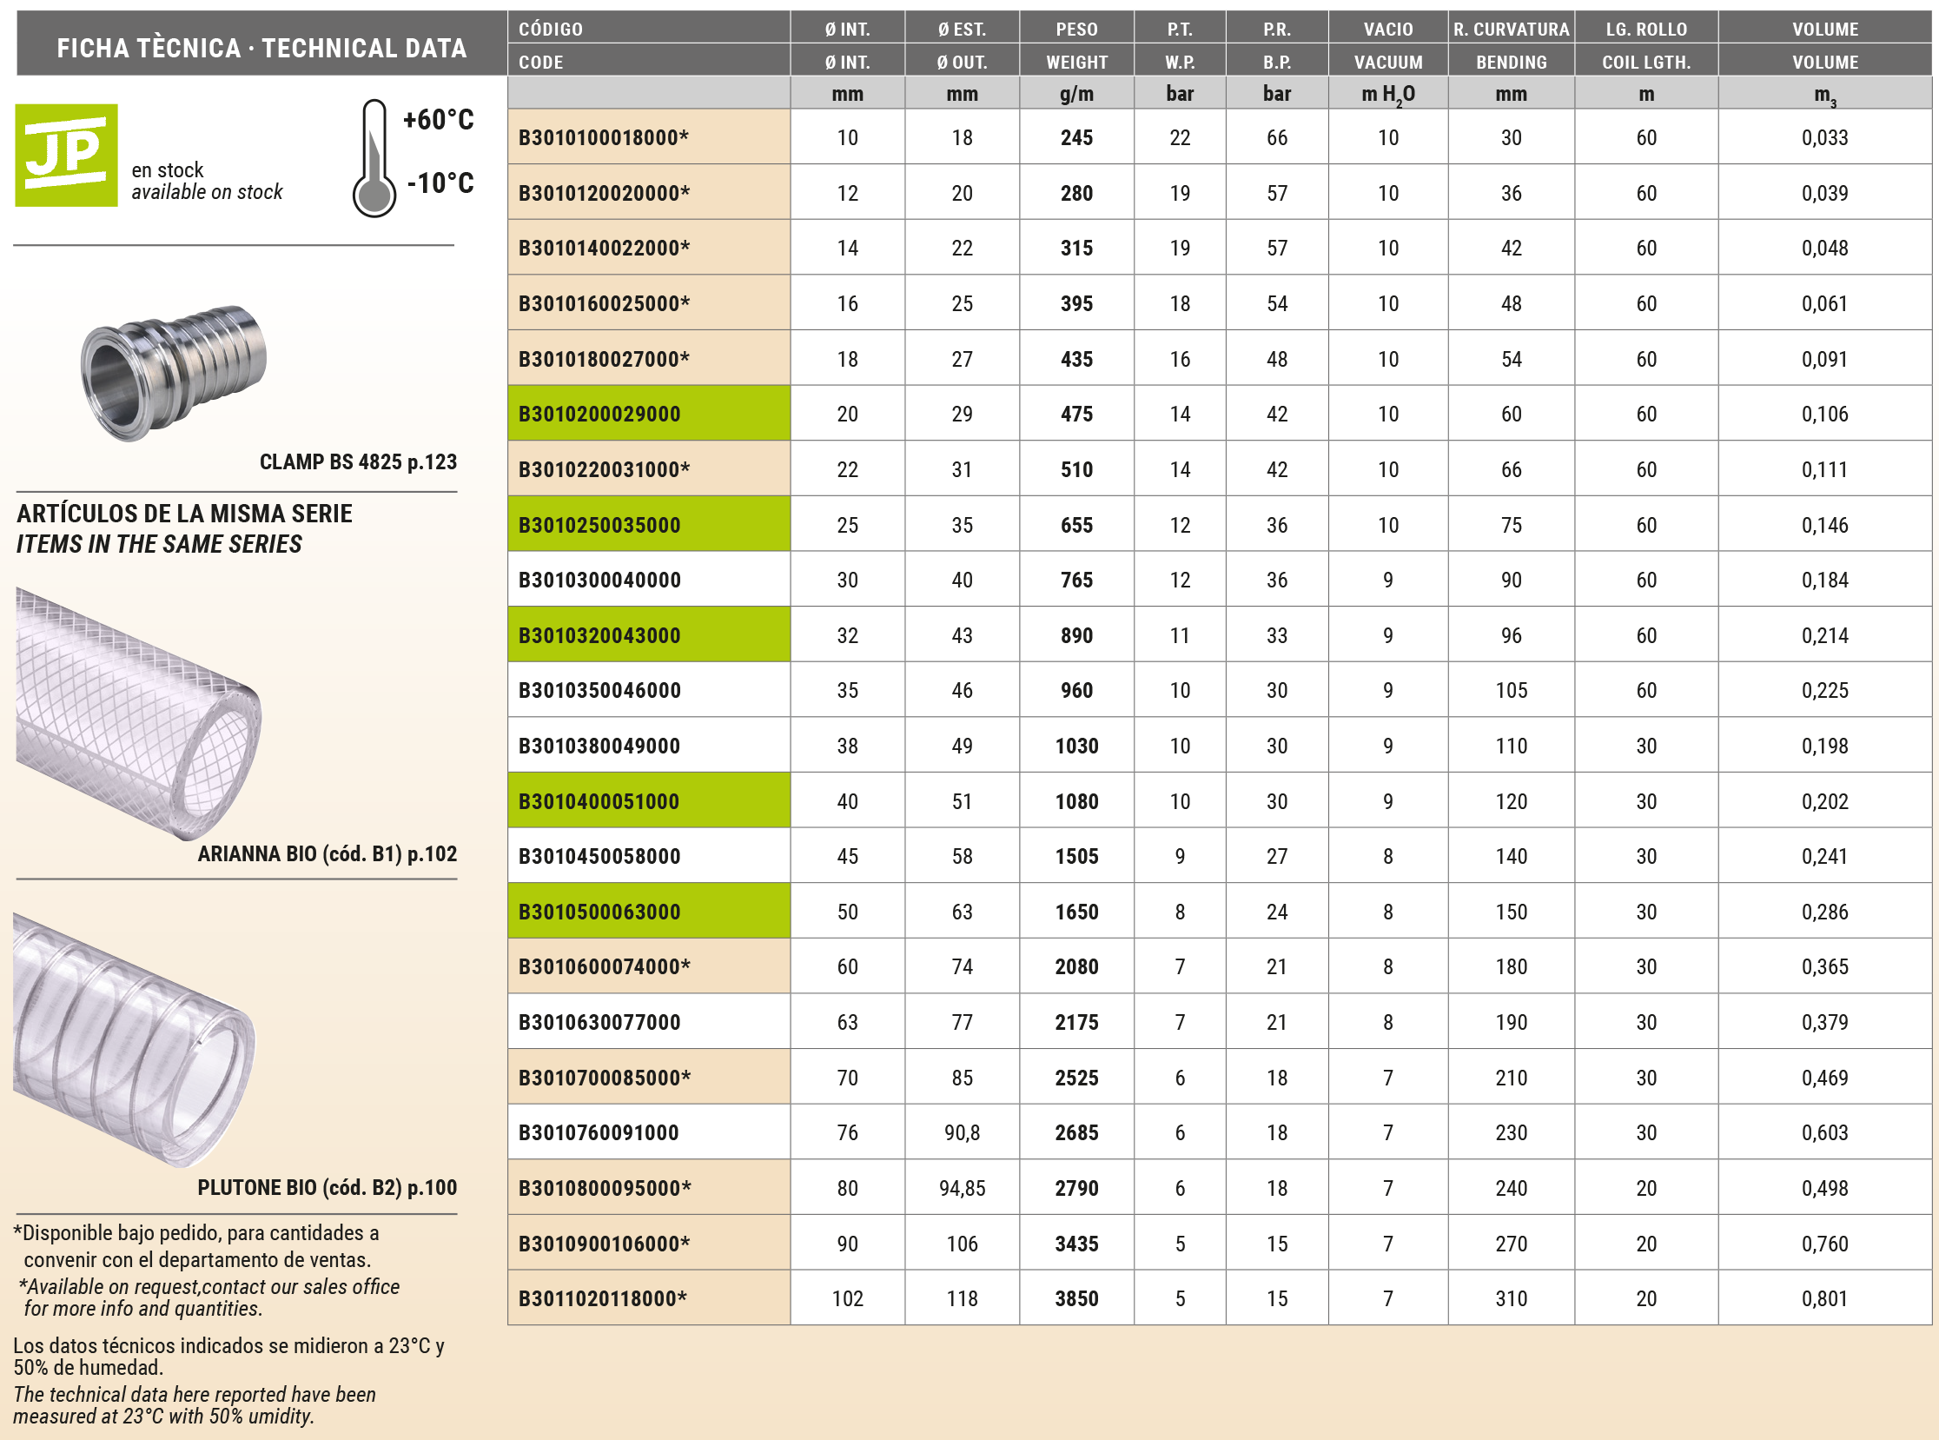The image size is (1939, 1440).
Task: Select the CLAMP BS 4825 p.123 reference
Action: click(x=357, y=462)
